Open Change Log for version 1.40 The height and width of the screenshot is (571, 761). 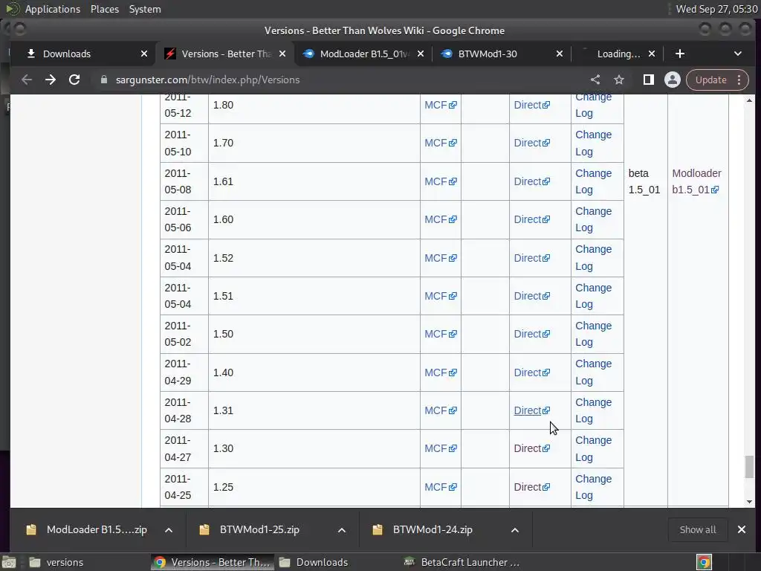(593, 372)
